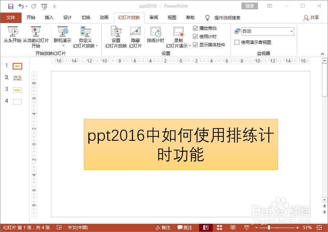The width and height of the screenshot is (328, 232).
Task: Open the undo history dropdown arrow
Action: pos(26,6)
